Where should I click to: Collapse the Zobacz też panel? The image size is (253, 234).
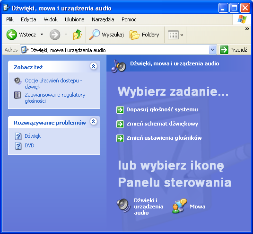[94, 66]
